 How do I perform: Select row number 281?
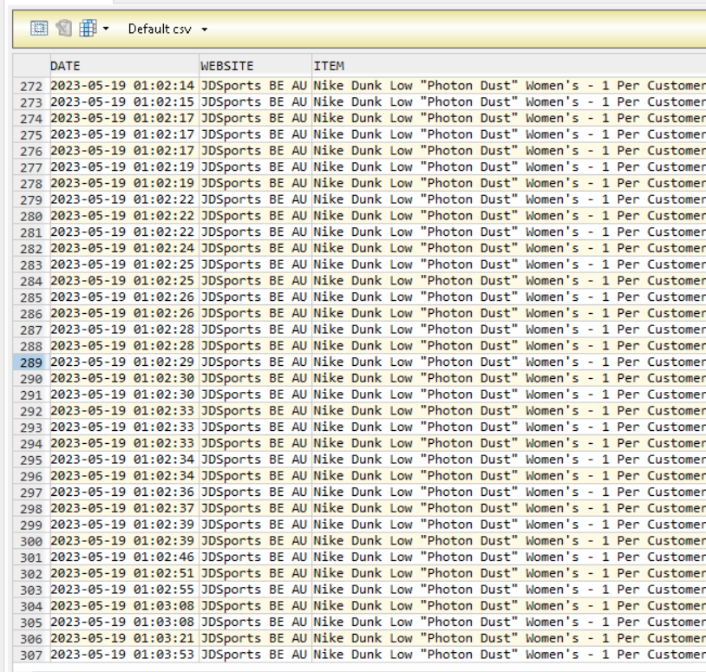[x=31, y=232]
